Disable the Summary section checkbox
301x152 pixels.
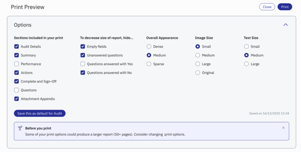click(16, 55)
